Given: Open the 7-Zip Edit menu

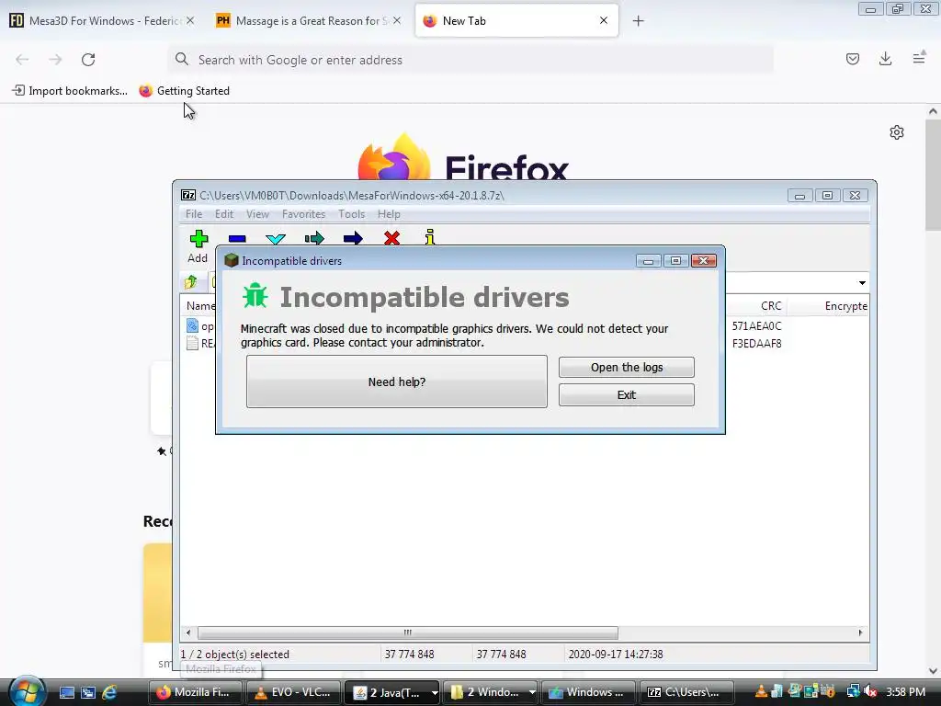Looking at the screenshot, I should coord(224,214).
